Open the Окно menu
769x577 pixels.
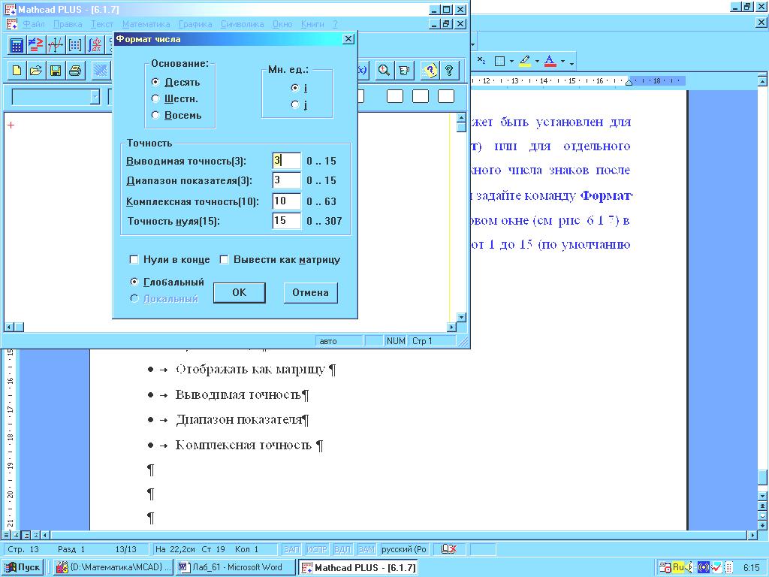[x=282, y=24]
